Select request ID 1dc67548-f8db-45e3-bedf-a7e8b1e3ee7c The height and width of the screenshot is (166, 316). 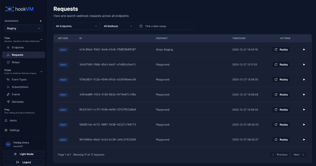point(108,65)
